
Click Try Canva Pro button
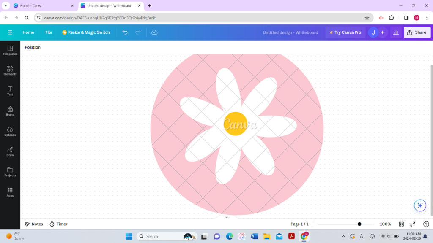click(345, 32)
